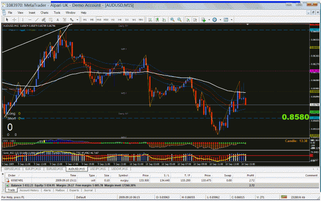321x201 pixels.
Task: Select the Fibonacci retracement tool
Action: coord(50,19)
